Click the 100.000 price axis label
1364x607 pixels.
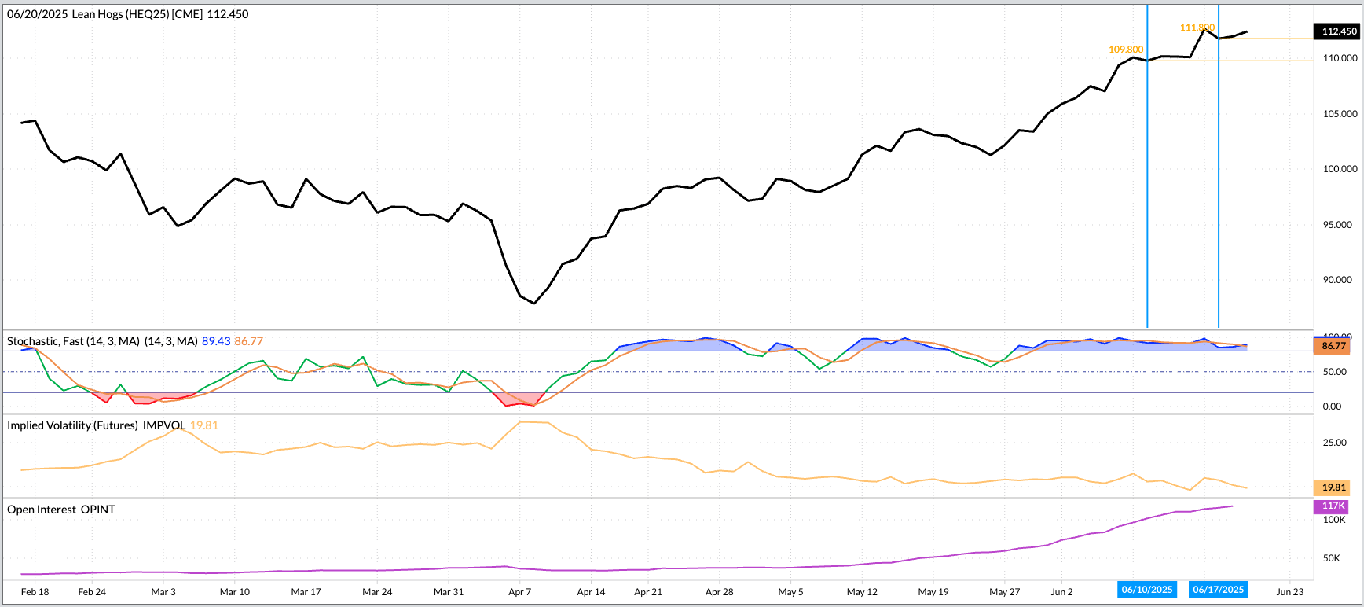(1340, 169)
